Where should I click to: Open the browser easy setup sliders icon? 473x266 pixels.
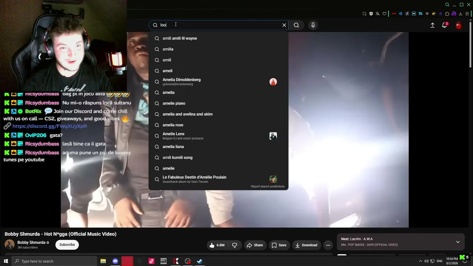467,14
